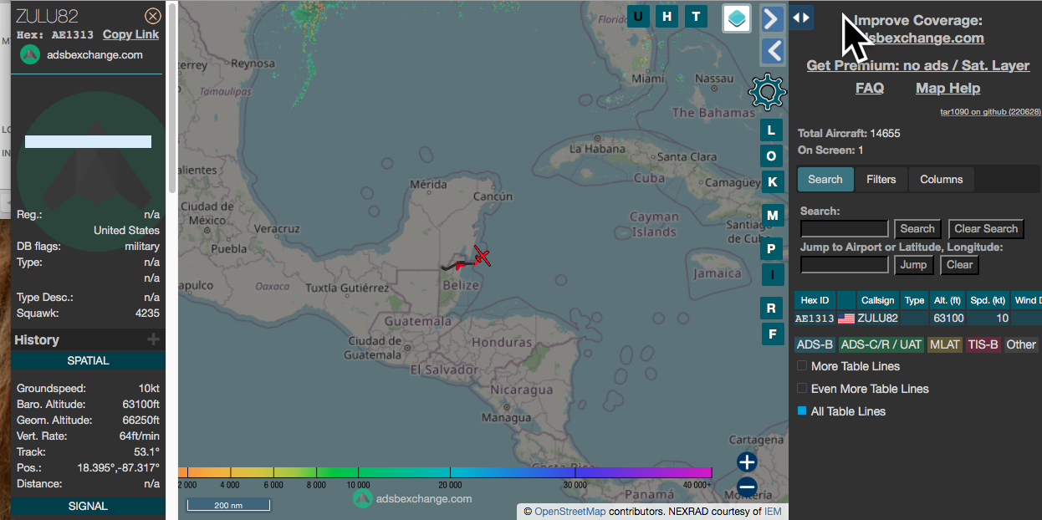Sort table by Alt. (ft) column
This screenshot has width=1042, height=520.
coord(948,300)
